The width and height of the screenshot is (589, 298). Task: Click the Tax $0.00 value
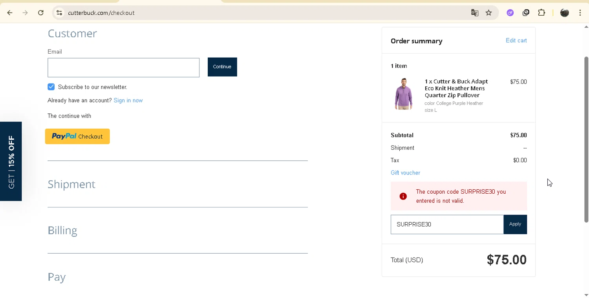[520, 160]
